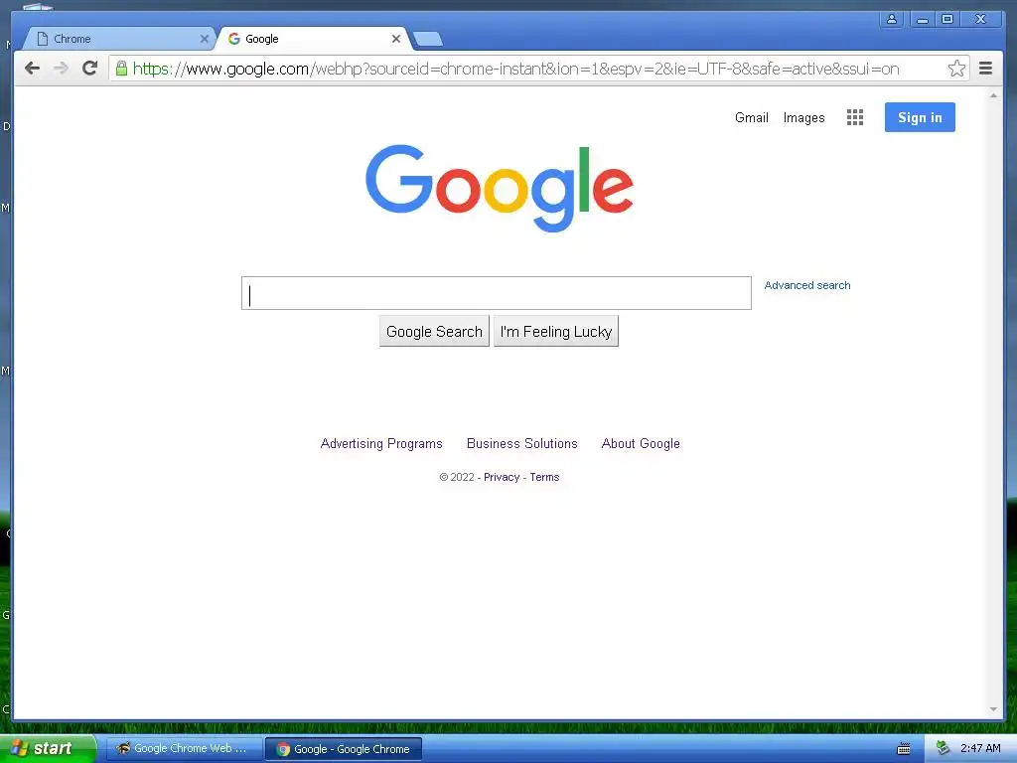Image resolution: width=1017 pixels, height=763 pixels.
Task: Open Advertising Programs link
Action: pos(381,444)
